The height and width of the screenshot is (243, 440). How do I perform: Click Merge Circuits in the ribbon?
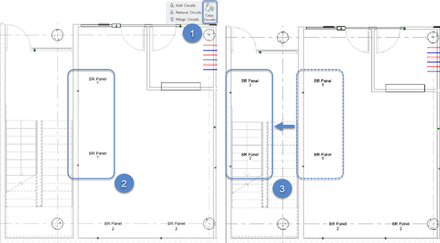tap(185, 19)
